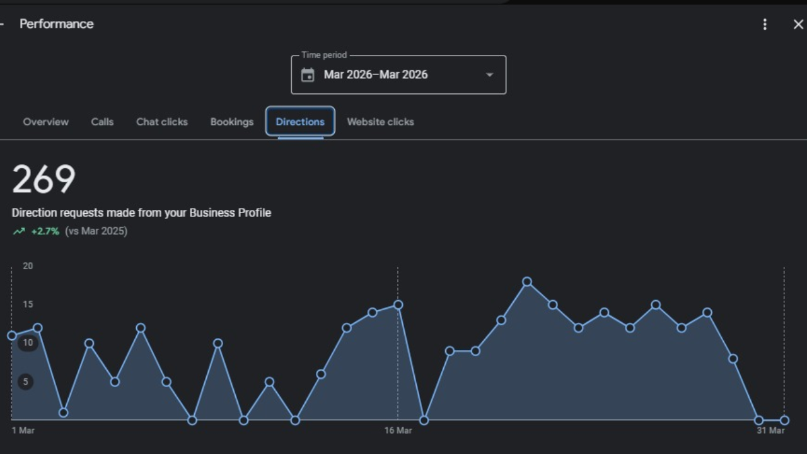The height and width of the screenshot is (454, 807).
Task: Expand the Time period dropdown arrow
Action: coord(489,75)
